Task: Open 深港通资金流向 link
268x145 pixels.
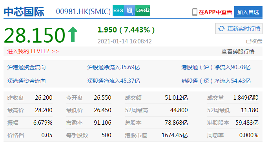Action: (x=26, y=81)
